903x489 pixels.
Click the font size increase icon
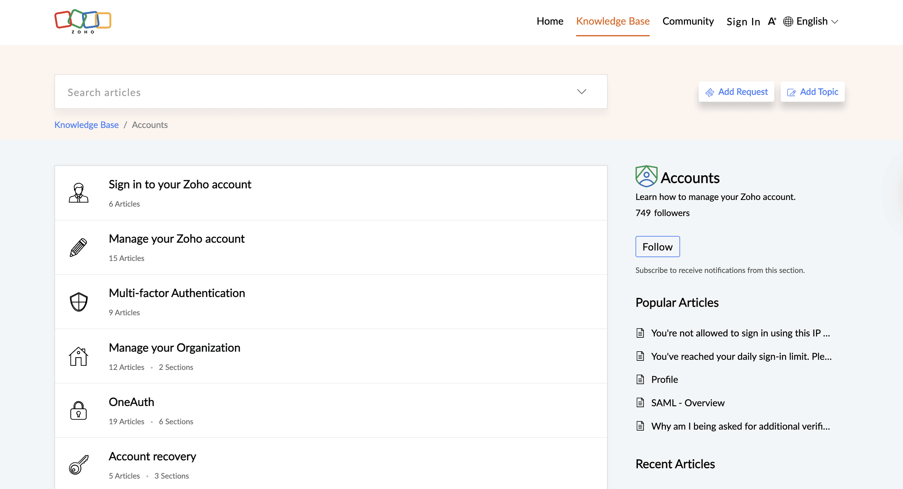771,21
